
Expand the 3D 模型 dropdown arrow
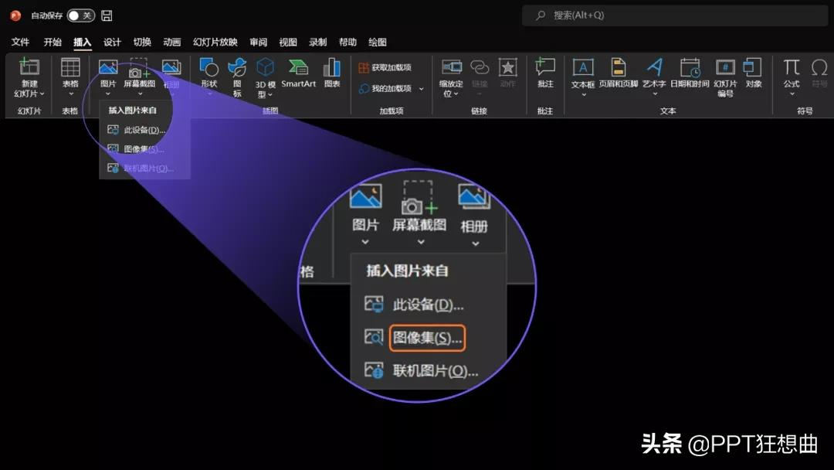click(x=270, y=95)
